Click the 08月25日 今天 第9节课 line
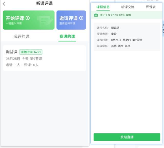Viewport: 164px width, 148px height. tap(24, 59)
